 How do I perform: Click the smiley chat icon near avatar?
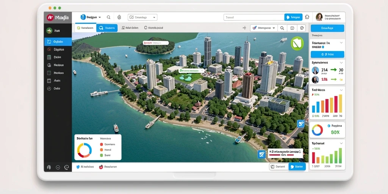pyautogui.click(x=307, y=17)
